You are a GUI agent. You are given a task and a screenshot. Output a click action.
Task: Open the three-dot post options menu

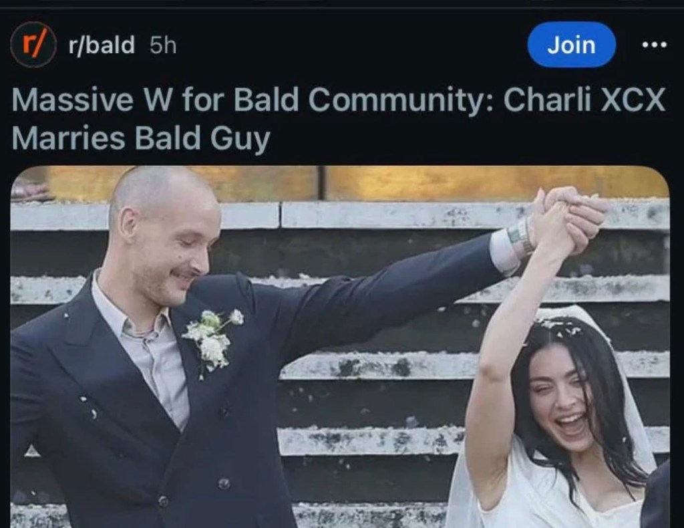coord(655,45)
